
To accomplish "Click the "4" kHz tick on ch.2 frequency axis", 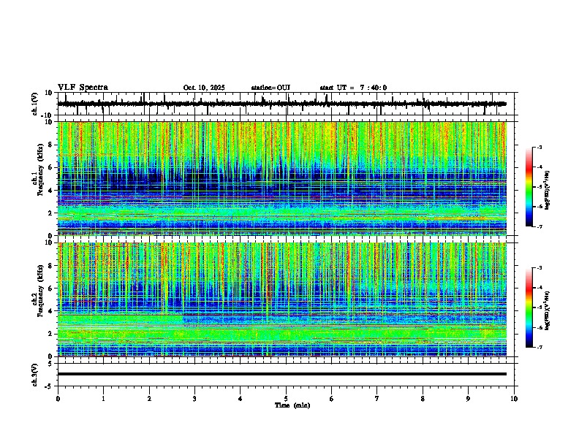I will 50,311.
